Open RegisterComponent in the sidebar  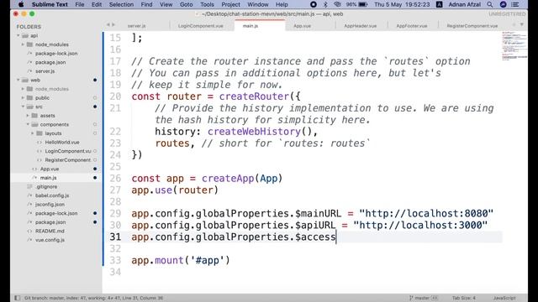[x=68, y=160]
